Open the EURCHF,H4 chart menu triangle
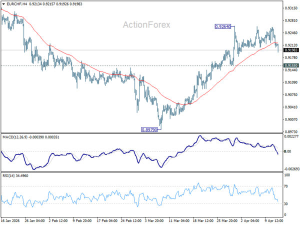This screenshot has height=225, width=300. pyautogui.click(x=3, y=4)
